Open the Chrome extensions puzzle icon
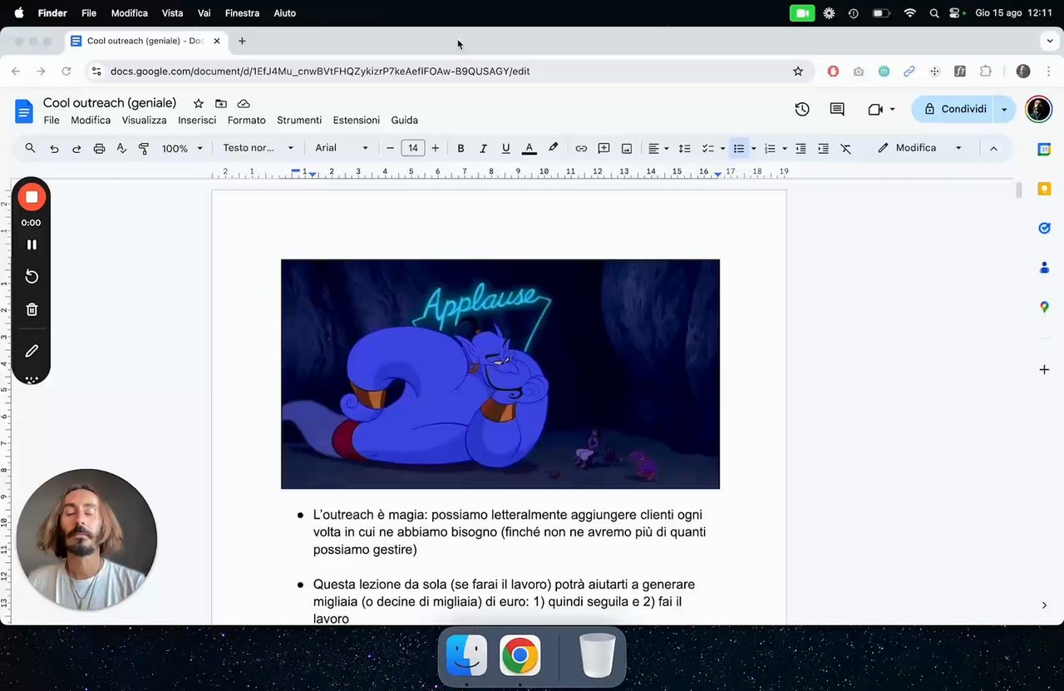The width and height of the screenshot is (1064, 691). [x=986, y=72]
